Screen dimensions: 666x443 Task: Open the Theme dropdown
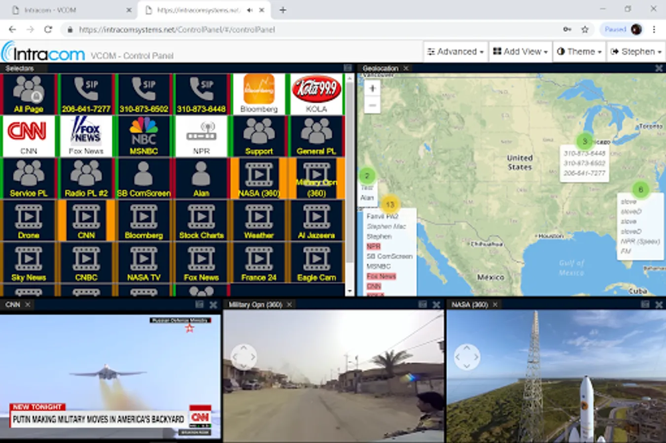579,51
